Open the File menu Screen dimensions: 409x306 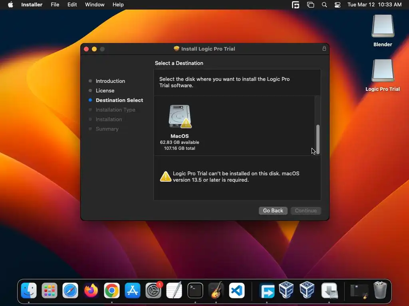55,5
